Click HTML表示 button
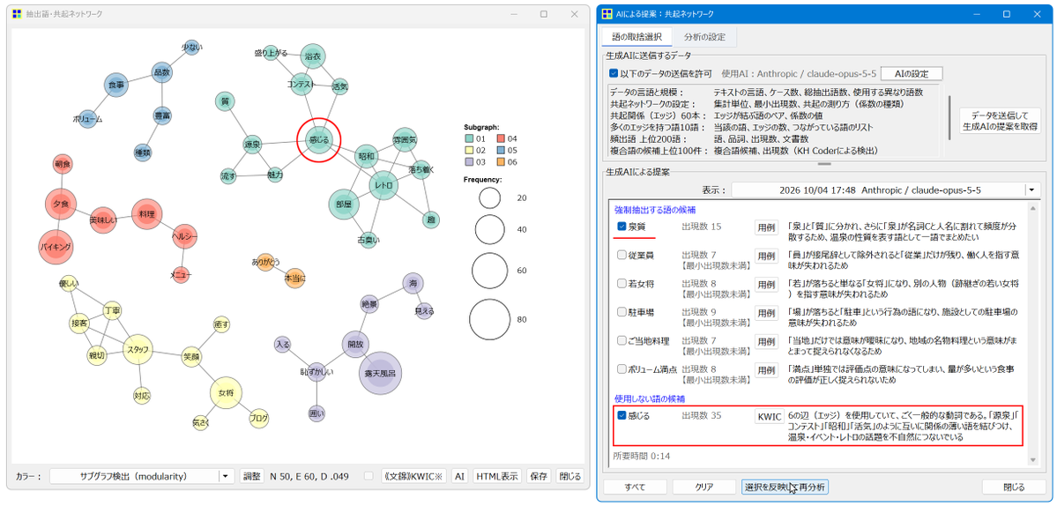This screenshot has height=506, width=1057. [x=497, y=476]
